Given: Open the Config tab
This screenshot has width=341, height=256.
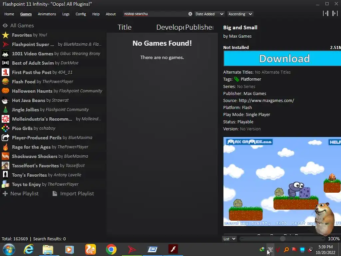Looking at the screenshot, I should (81, 14).
